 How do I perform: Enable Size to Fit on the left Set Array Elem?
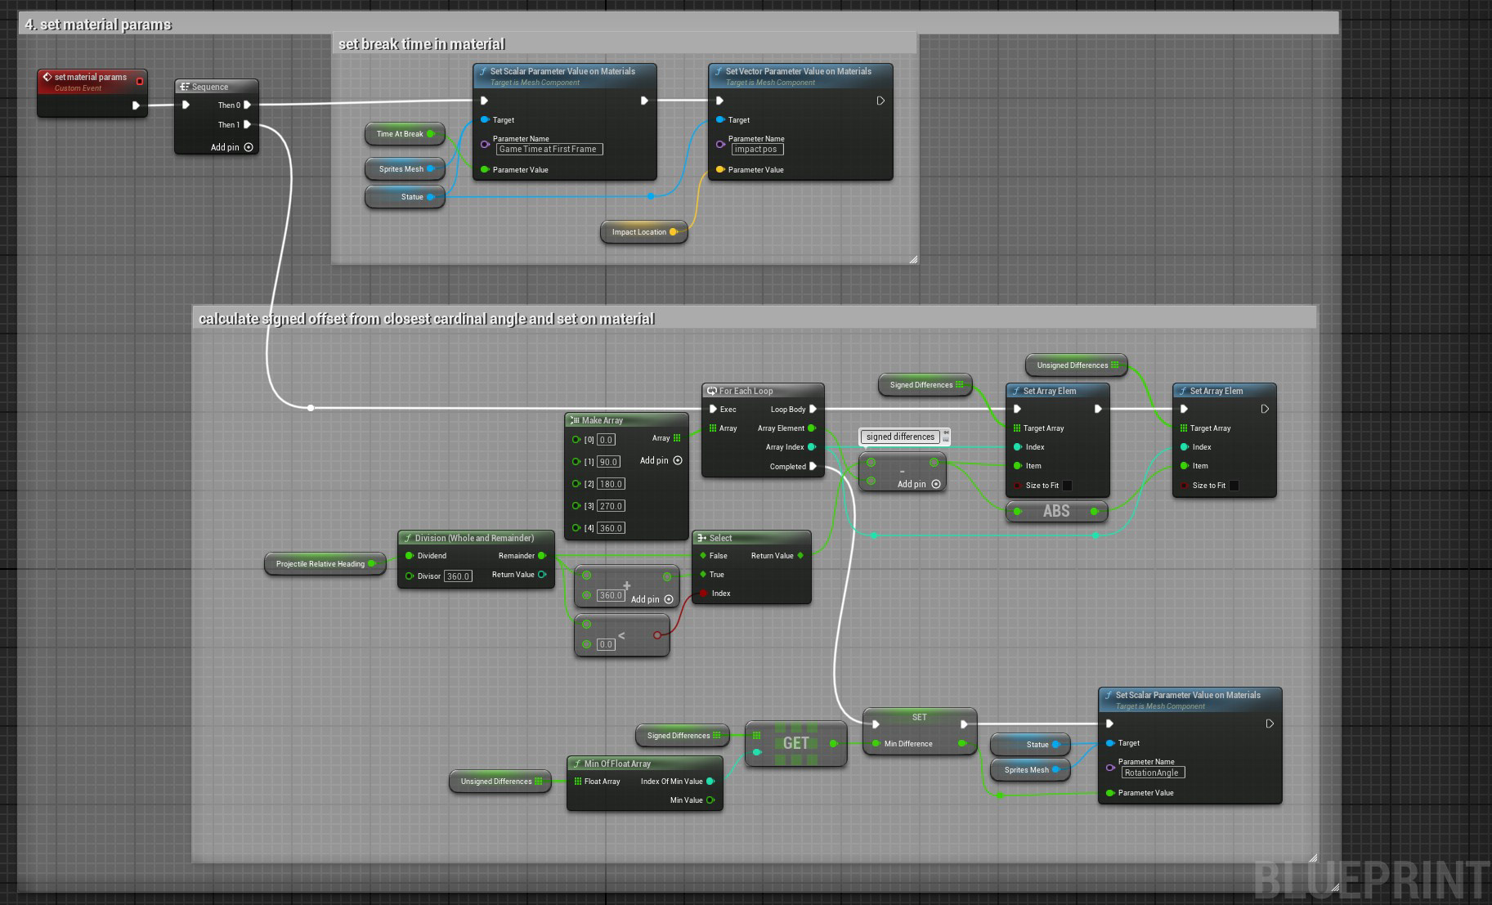pos(1068,485)
